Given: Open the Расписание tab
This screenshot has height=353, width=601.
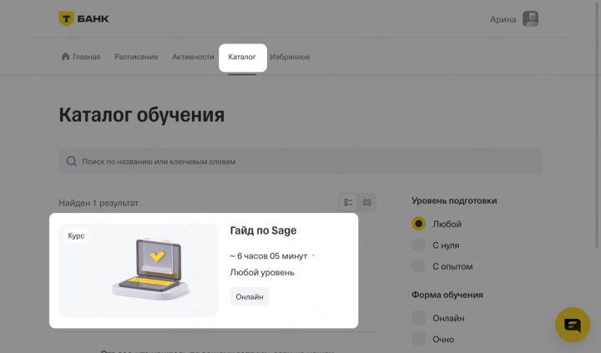Looking at the screenshot, I should (x=136, y=57).
